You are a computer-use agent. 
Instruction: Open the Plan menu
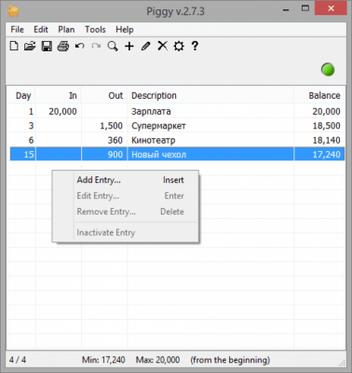coord(66,30)
